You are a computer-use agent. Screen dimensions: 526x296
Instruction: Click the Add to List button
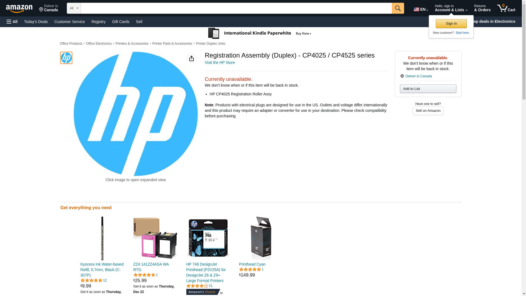point(428,89)
